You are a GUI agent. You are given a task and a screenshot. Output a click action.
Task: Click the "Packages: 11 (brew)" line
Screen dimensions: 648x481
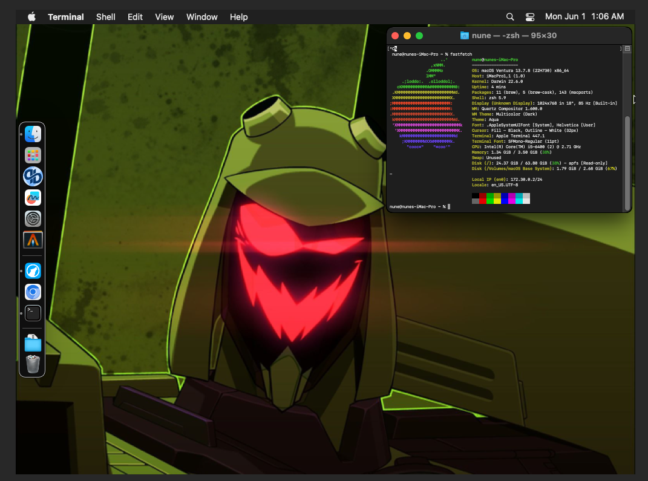pos(532,92)
